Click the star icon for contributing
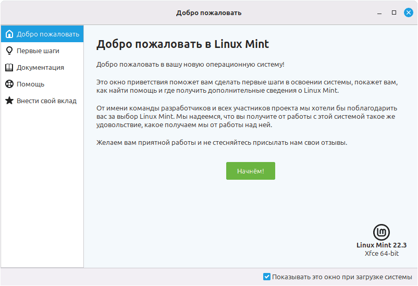The height and width of the screenshot is (286, 418). click(x=9, y=101)
